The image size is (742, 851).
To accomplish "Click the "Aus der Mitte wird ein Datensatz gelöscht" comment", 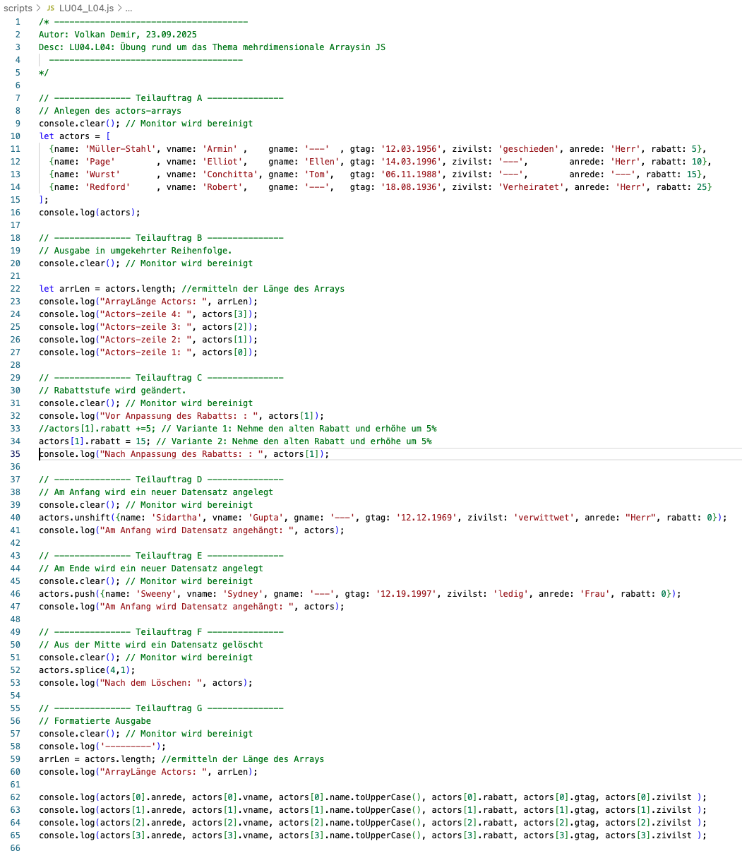I will click(151, 645).
